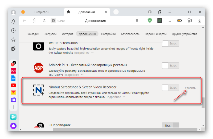Open the YouTube shortcut in sidebar

click(x=13, y=85)
